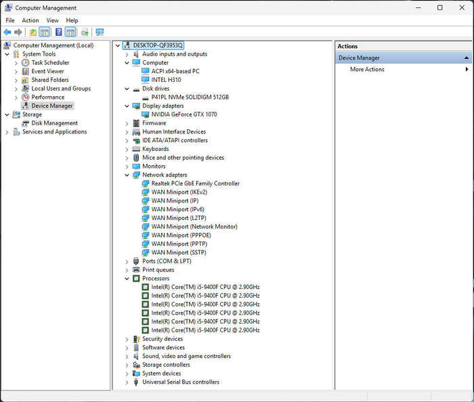Screen dimensions: 474x402
Task: Collapse the DESKTOP-QF3953Q root node
Action: pos(118,45)
